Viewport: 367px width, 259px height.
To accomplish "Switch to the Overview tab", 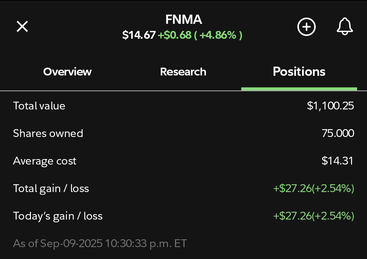I will [x=67, y=72].
